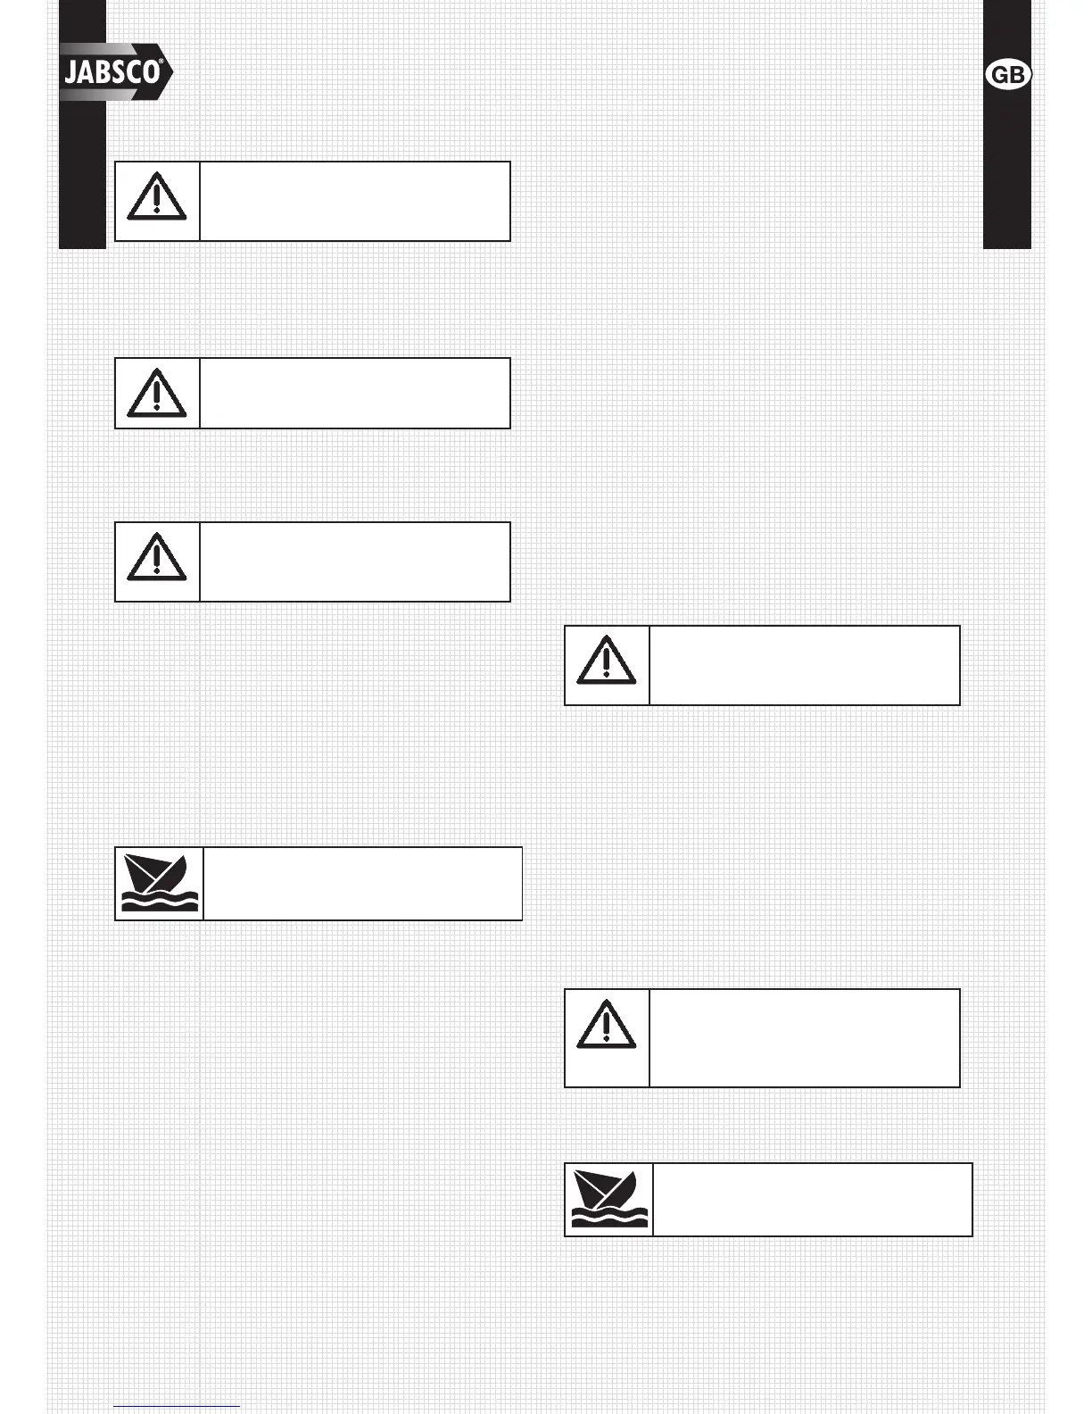1092x1414 pixels.
Task: Click the black vertical bar below JABSCO logo
Action: tap(82, 174)
